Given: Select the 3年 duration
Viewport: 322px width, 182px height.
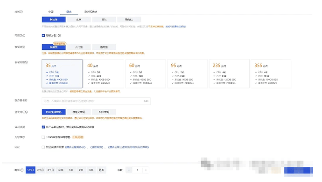Looking at the screenshot, I should tap(91, 170).
